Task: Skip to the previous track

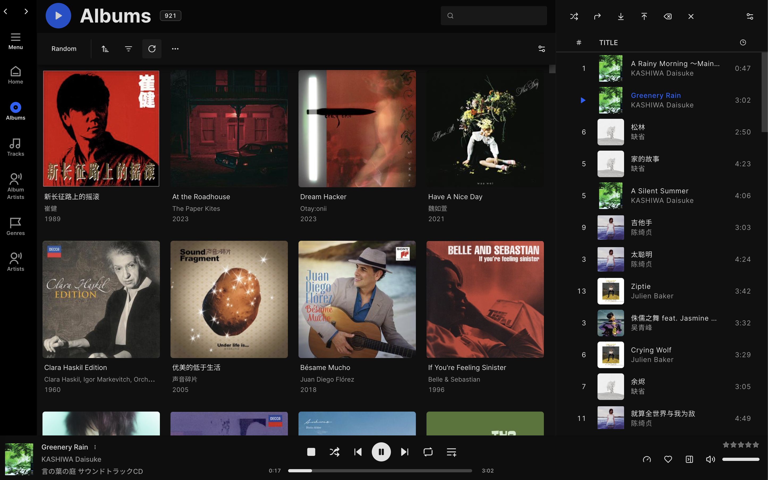Action: click(358, 452)
